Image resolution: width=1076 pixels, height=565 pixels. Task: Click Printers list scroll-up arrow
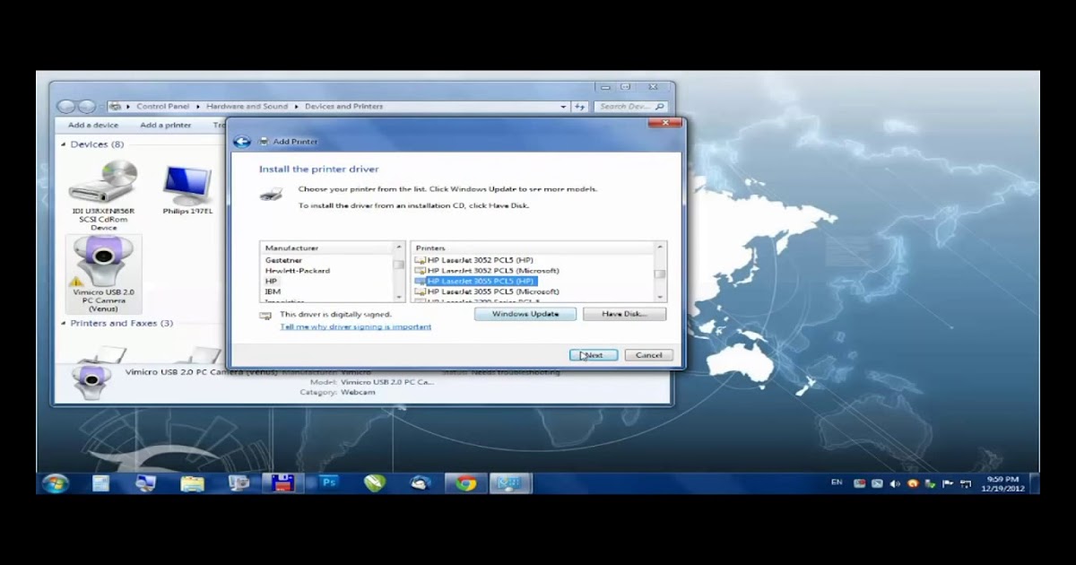coord(660,248)
